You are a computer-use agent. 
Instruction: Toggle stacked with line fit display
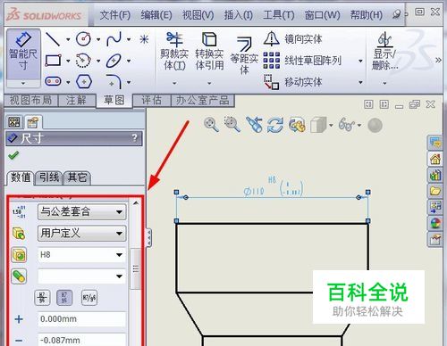tap(42, 298)
